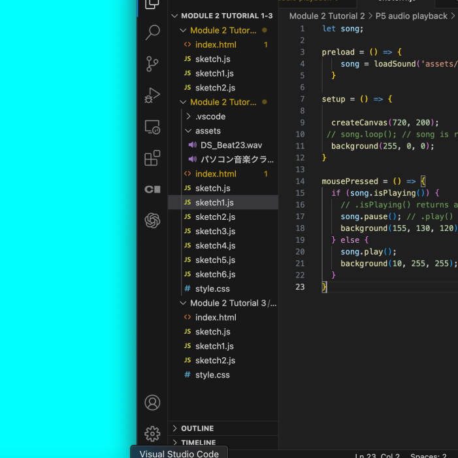Open sketch2.js in Module 2 Tutorial 3
This screenshot has width=458, height=458.
223,361
